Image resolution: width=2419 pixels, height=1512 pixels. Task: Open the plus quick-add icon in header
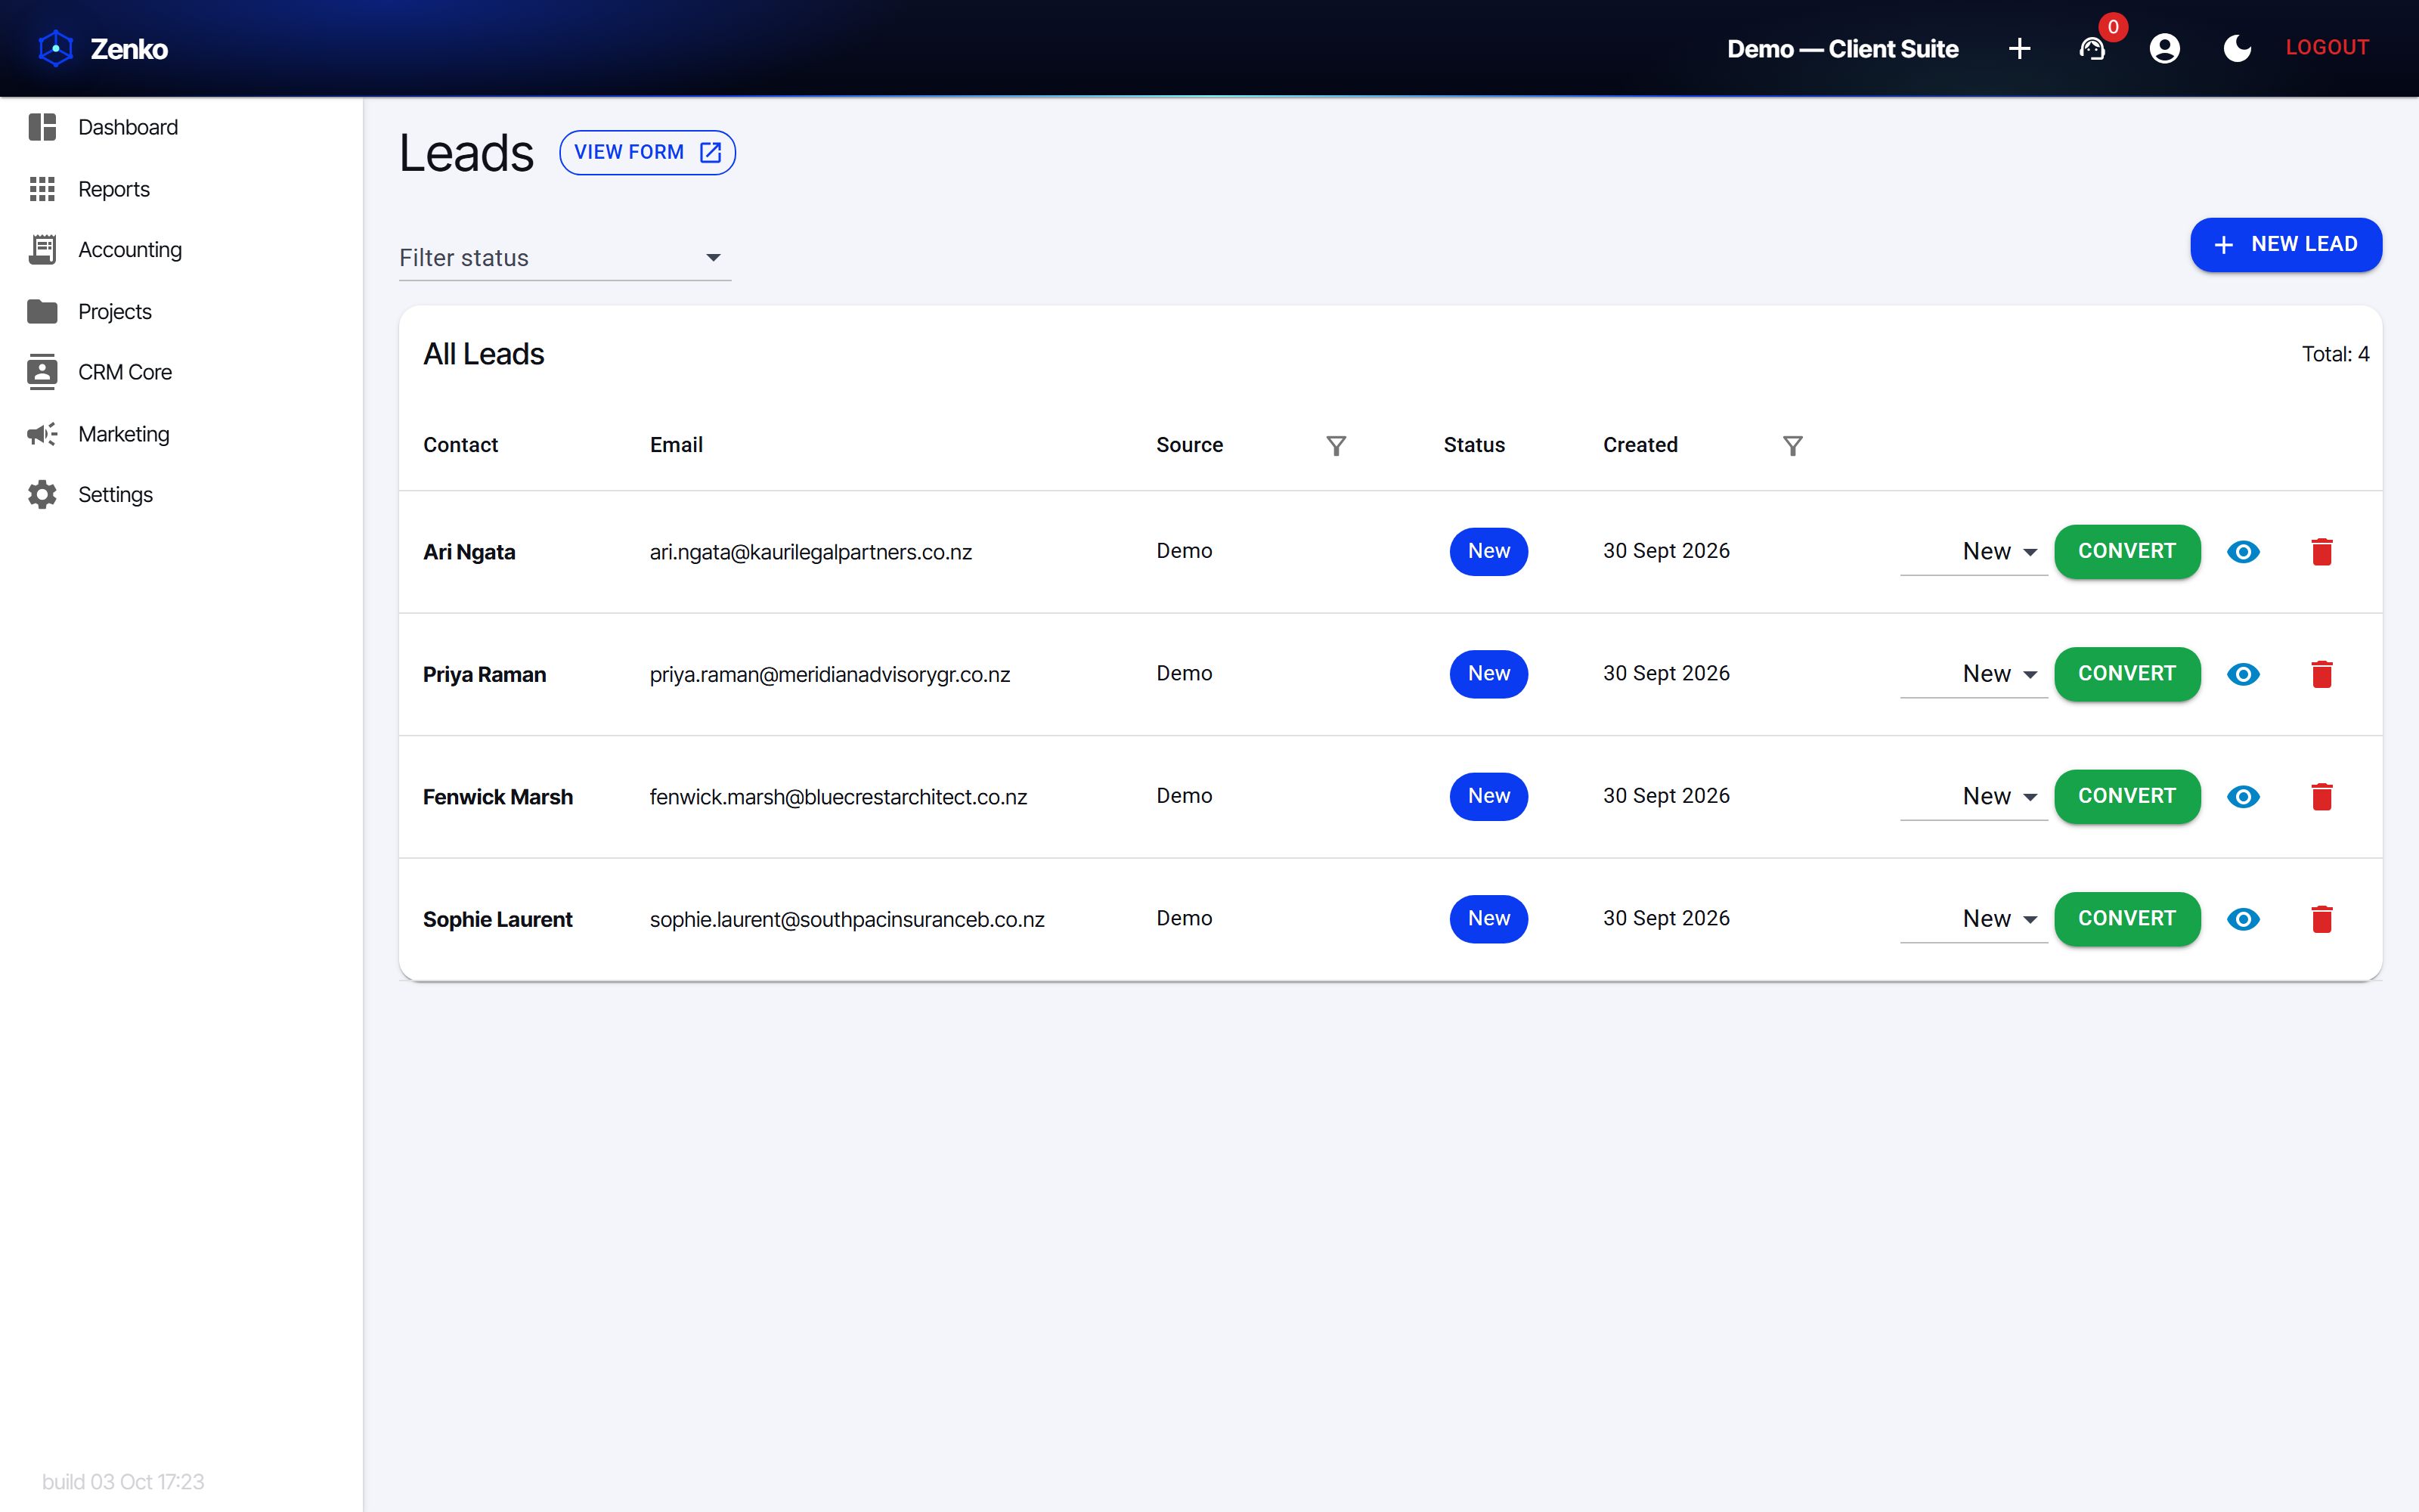point(2019,48)
